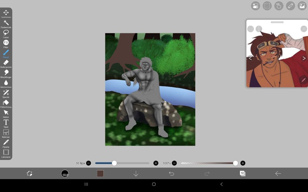Undo the last brush stroke
Image resolution: width=308 pixels, height=192 pixels.
pyautogui.click(x=172, y=174)
